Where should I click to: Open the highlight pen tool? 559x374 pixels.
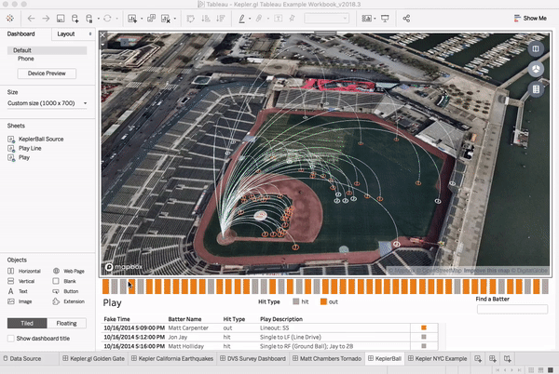tap(241, 19)
